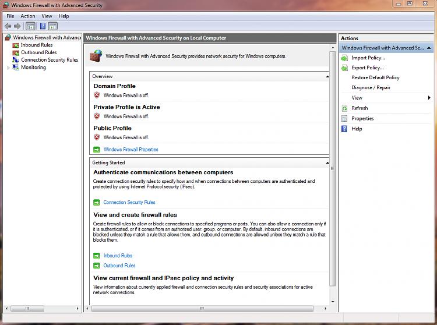Select the root Windows Firewall tree node
This screenshot has height=325, width=437.
coord(47,37)
